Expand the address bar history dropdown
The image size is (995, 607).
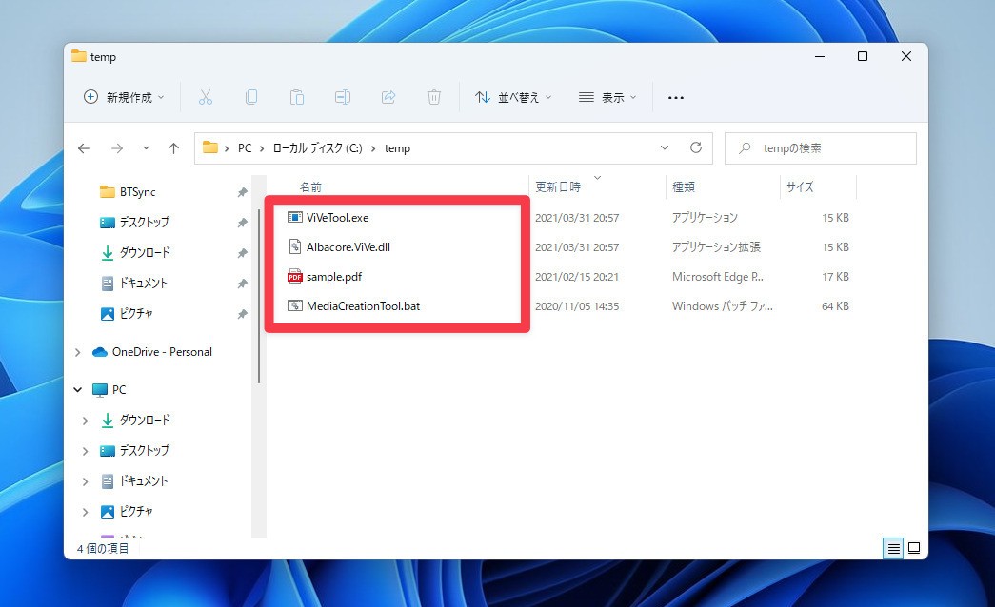(x=665, y=147)
